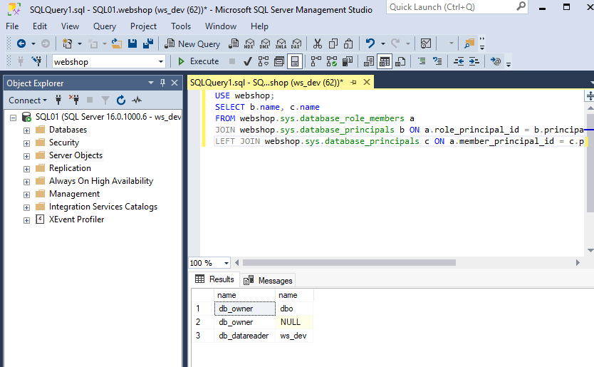
Task: Cut the selected text
Action: pyautogui.click(x=318, y=43)
